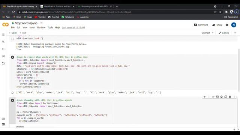Switch to Removing stop words tab

[94, 6]
